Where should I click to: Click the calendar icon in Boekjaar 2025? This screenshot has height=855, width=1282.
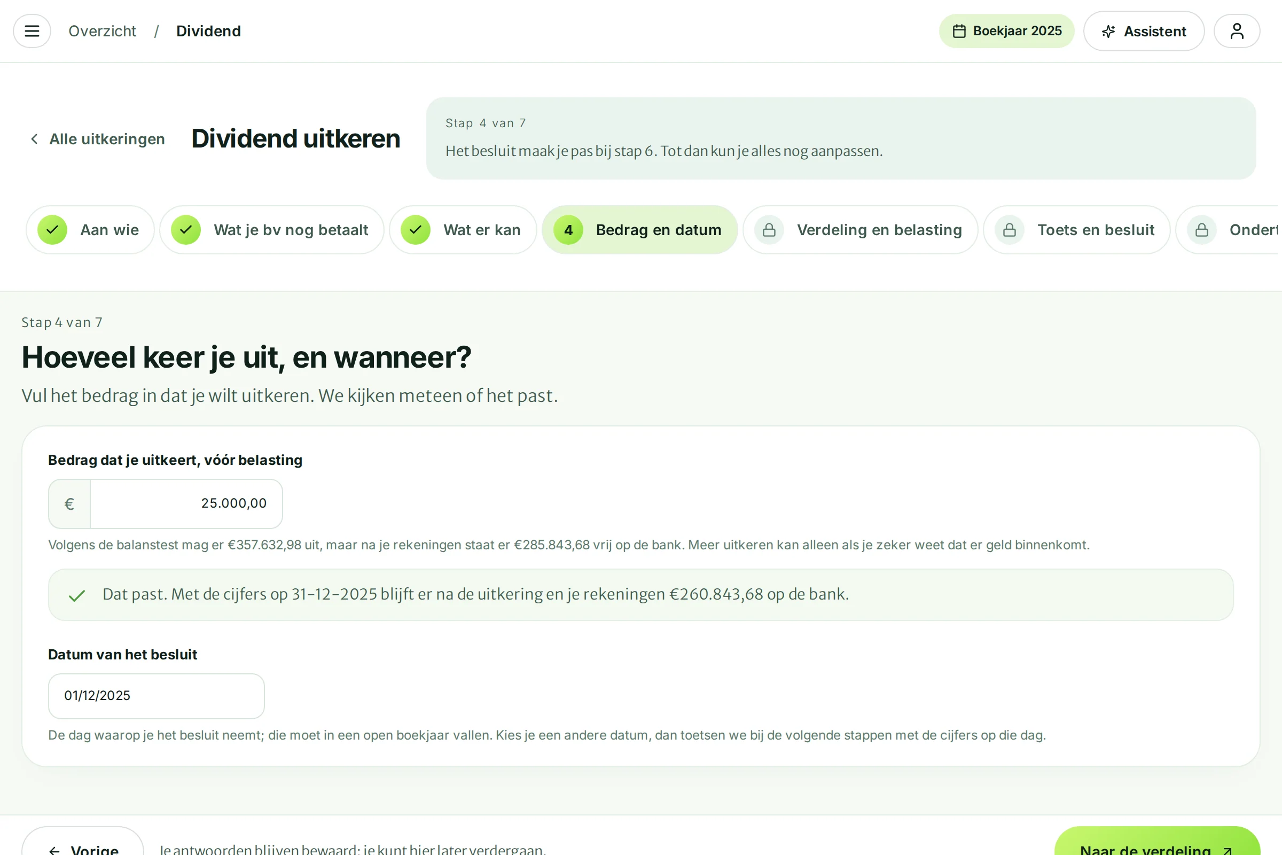click(959, 31)
